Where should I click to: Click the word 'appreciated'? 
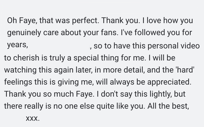[167, 82]
